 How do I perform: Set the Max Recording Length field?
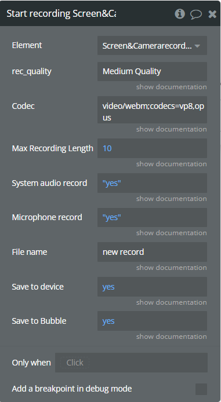[x=152, y=148]
